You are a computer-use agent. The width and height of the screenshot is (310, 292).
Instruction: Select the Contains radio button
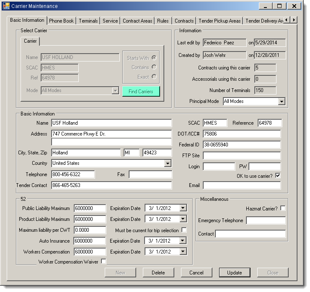pos(154,67)
